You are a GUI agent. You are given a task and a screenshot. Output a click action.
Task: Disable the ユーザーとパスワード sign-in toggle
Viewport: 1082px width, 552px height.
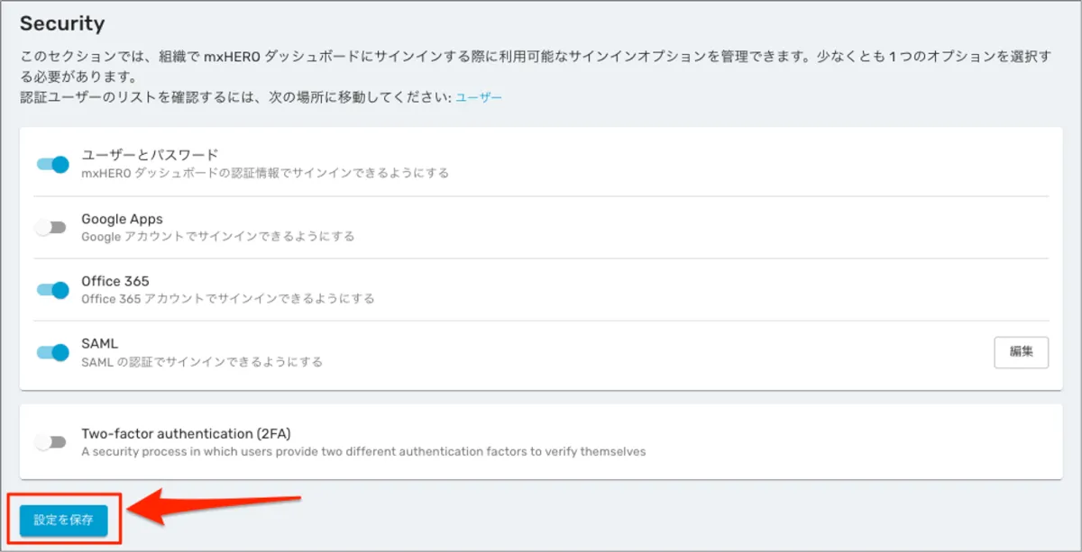tap(52, 165)
